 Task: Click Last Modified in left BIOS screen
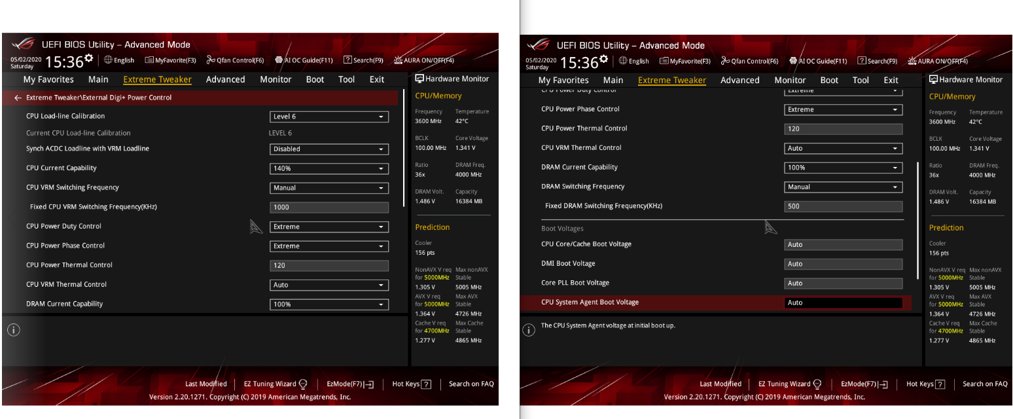click(x=205, y=384)
